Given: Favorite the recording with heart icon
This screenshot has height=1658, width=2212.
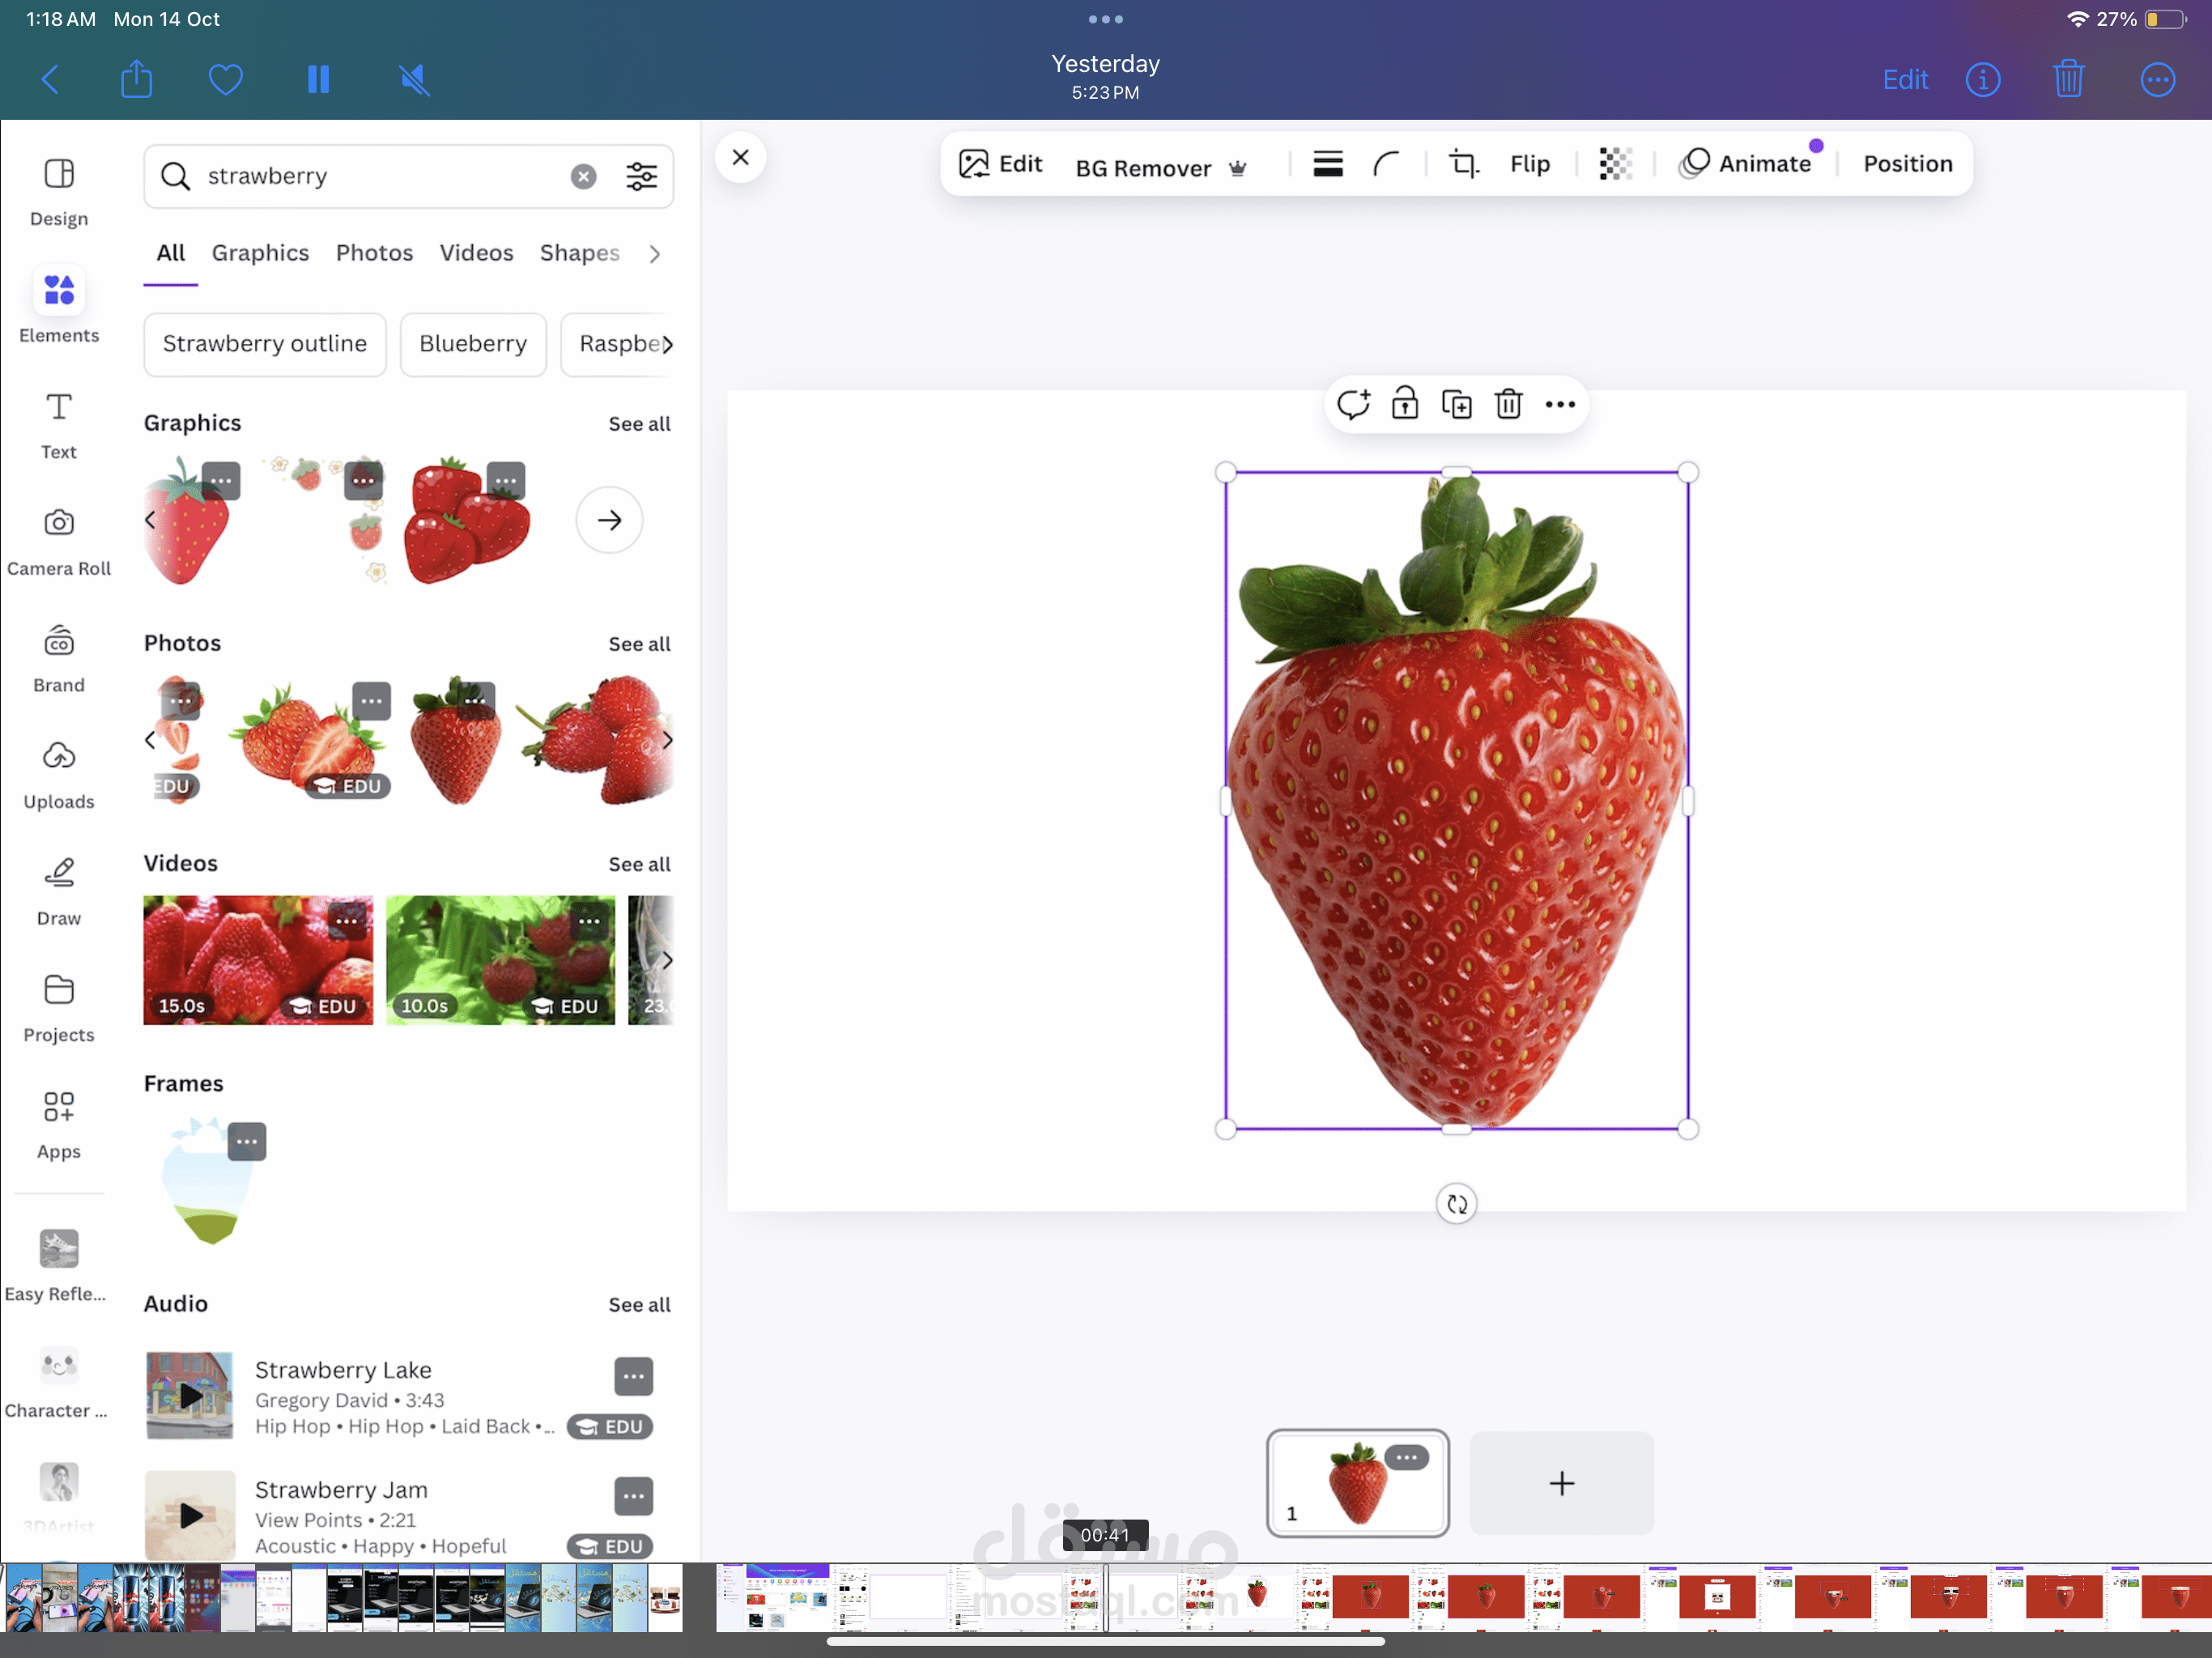Looking at the screenshot, I should pyautogui.click(x=225, y=79).
